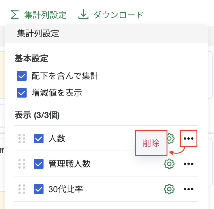
Task: Open the three-dot menu for 30代比率
Action: click(189, 189)
